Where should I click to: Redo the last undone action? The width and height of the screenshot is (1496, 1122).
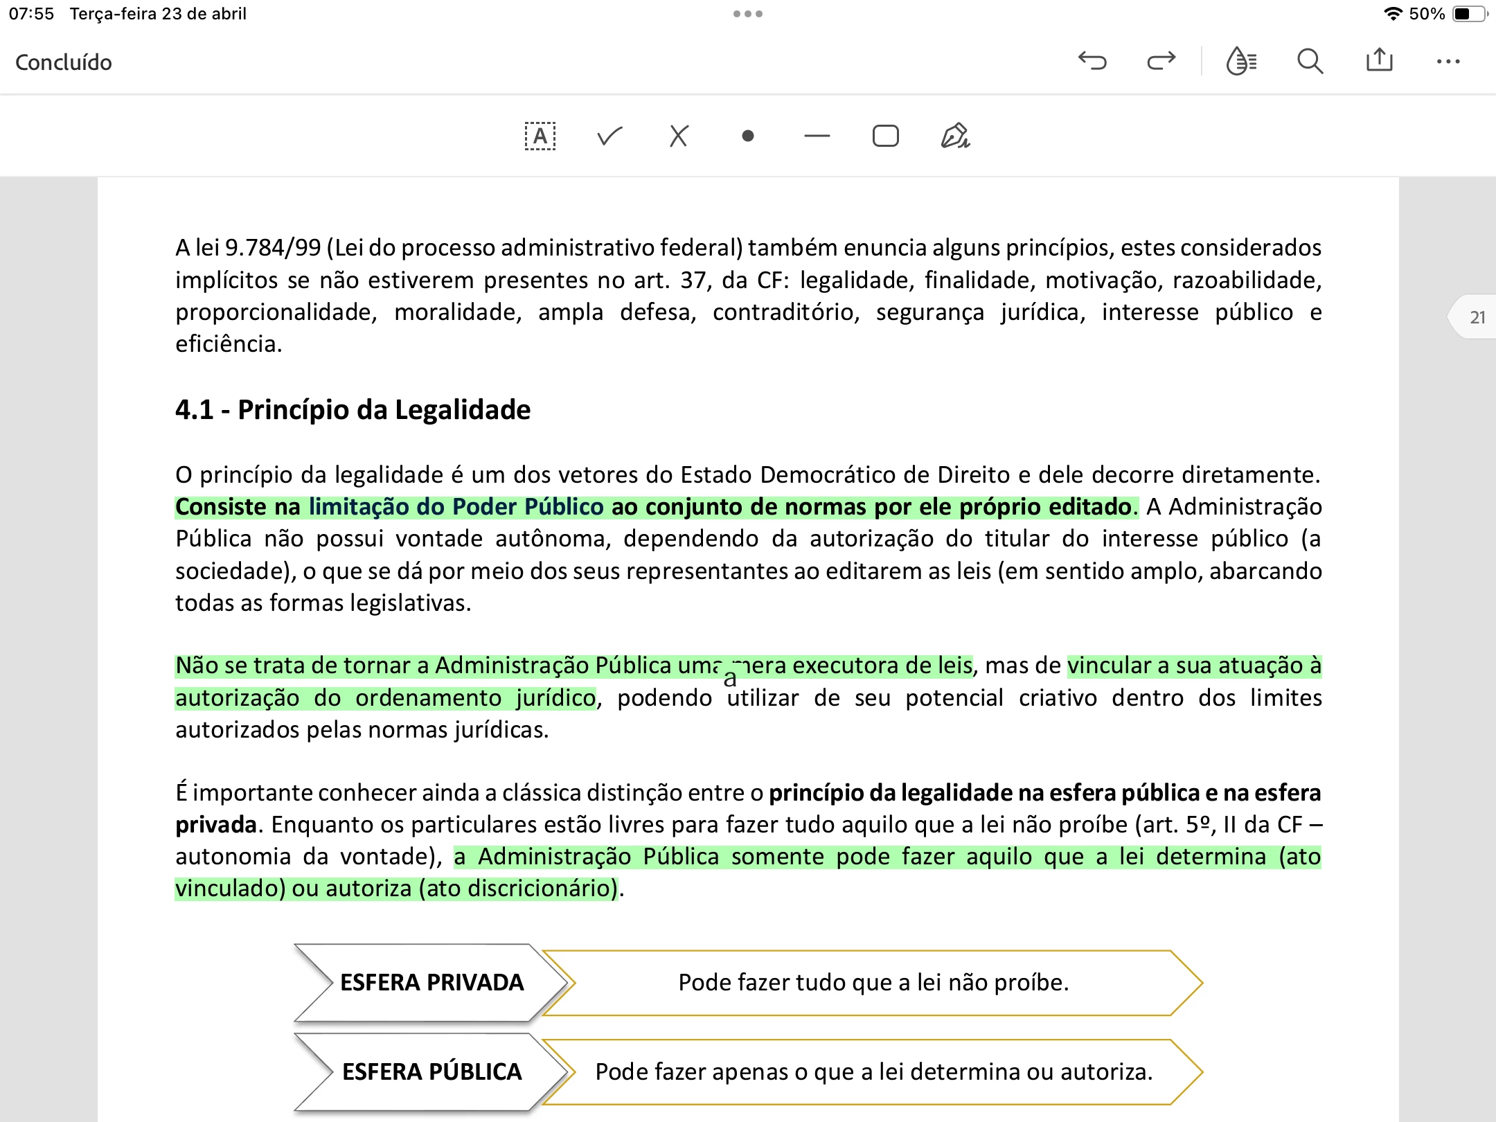pyautogui.click(x=1161, y=61)
